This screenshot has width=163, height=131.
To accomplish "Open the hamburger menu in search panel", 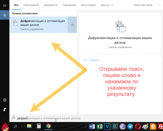I will (x=5, y=5).
